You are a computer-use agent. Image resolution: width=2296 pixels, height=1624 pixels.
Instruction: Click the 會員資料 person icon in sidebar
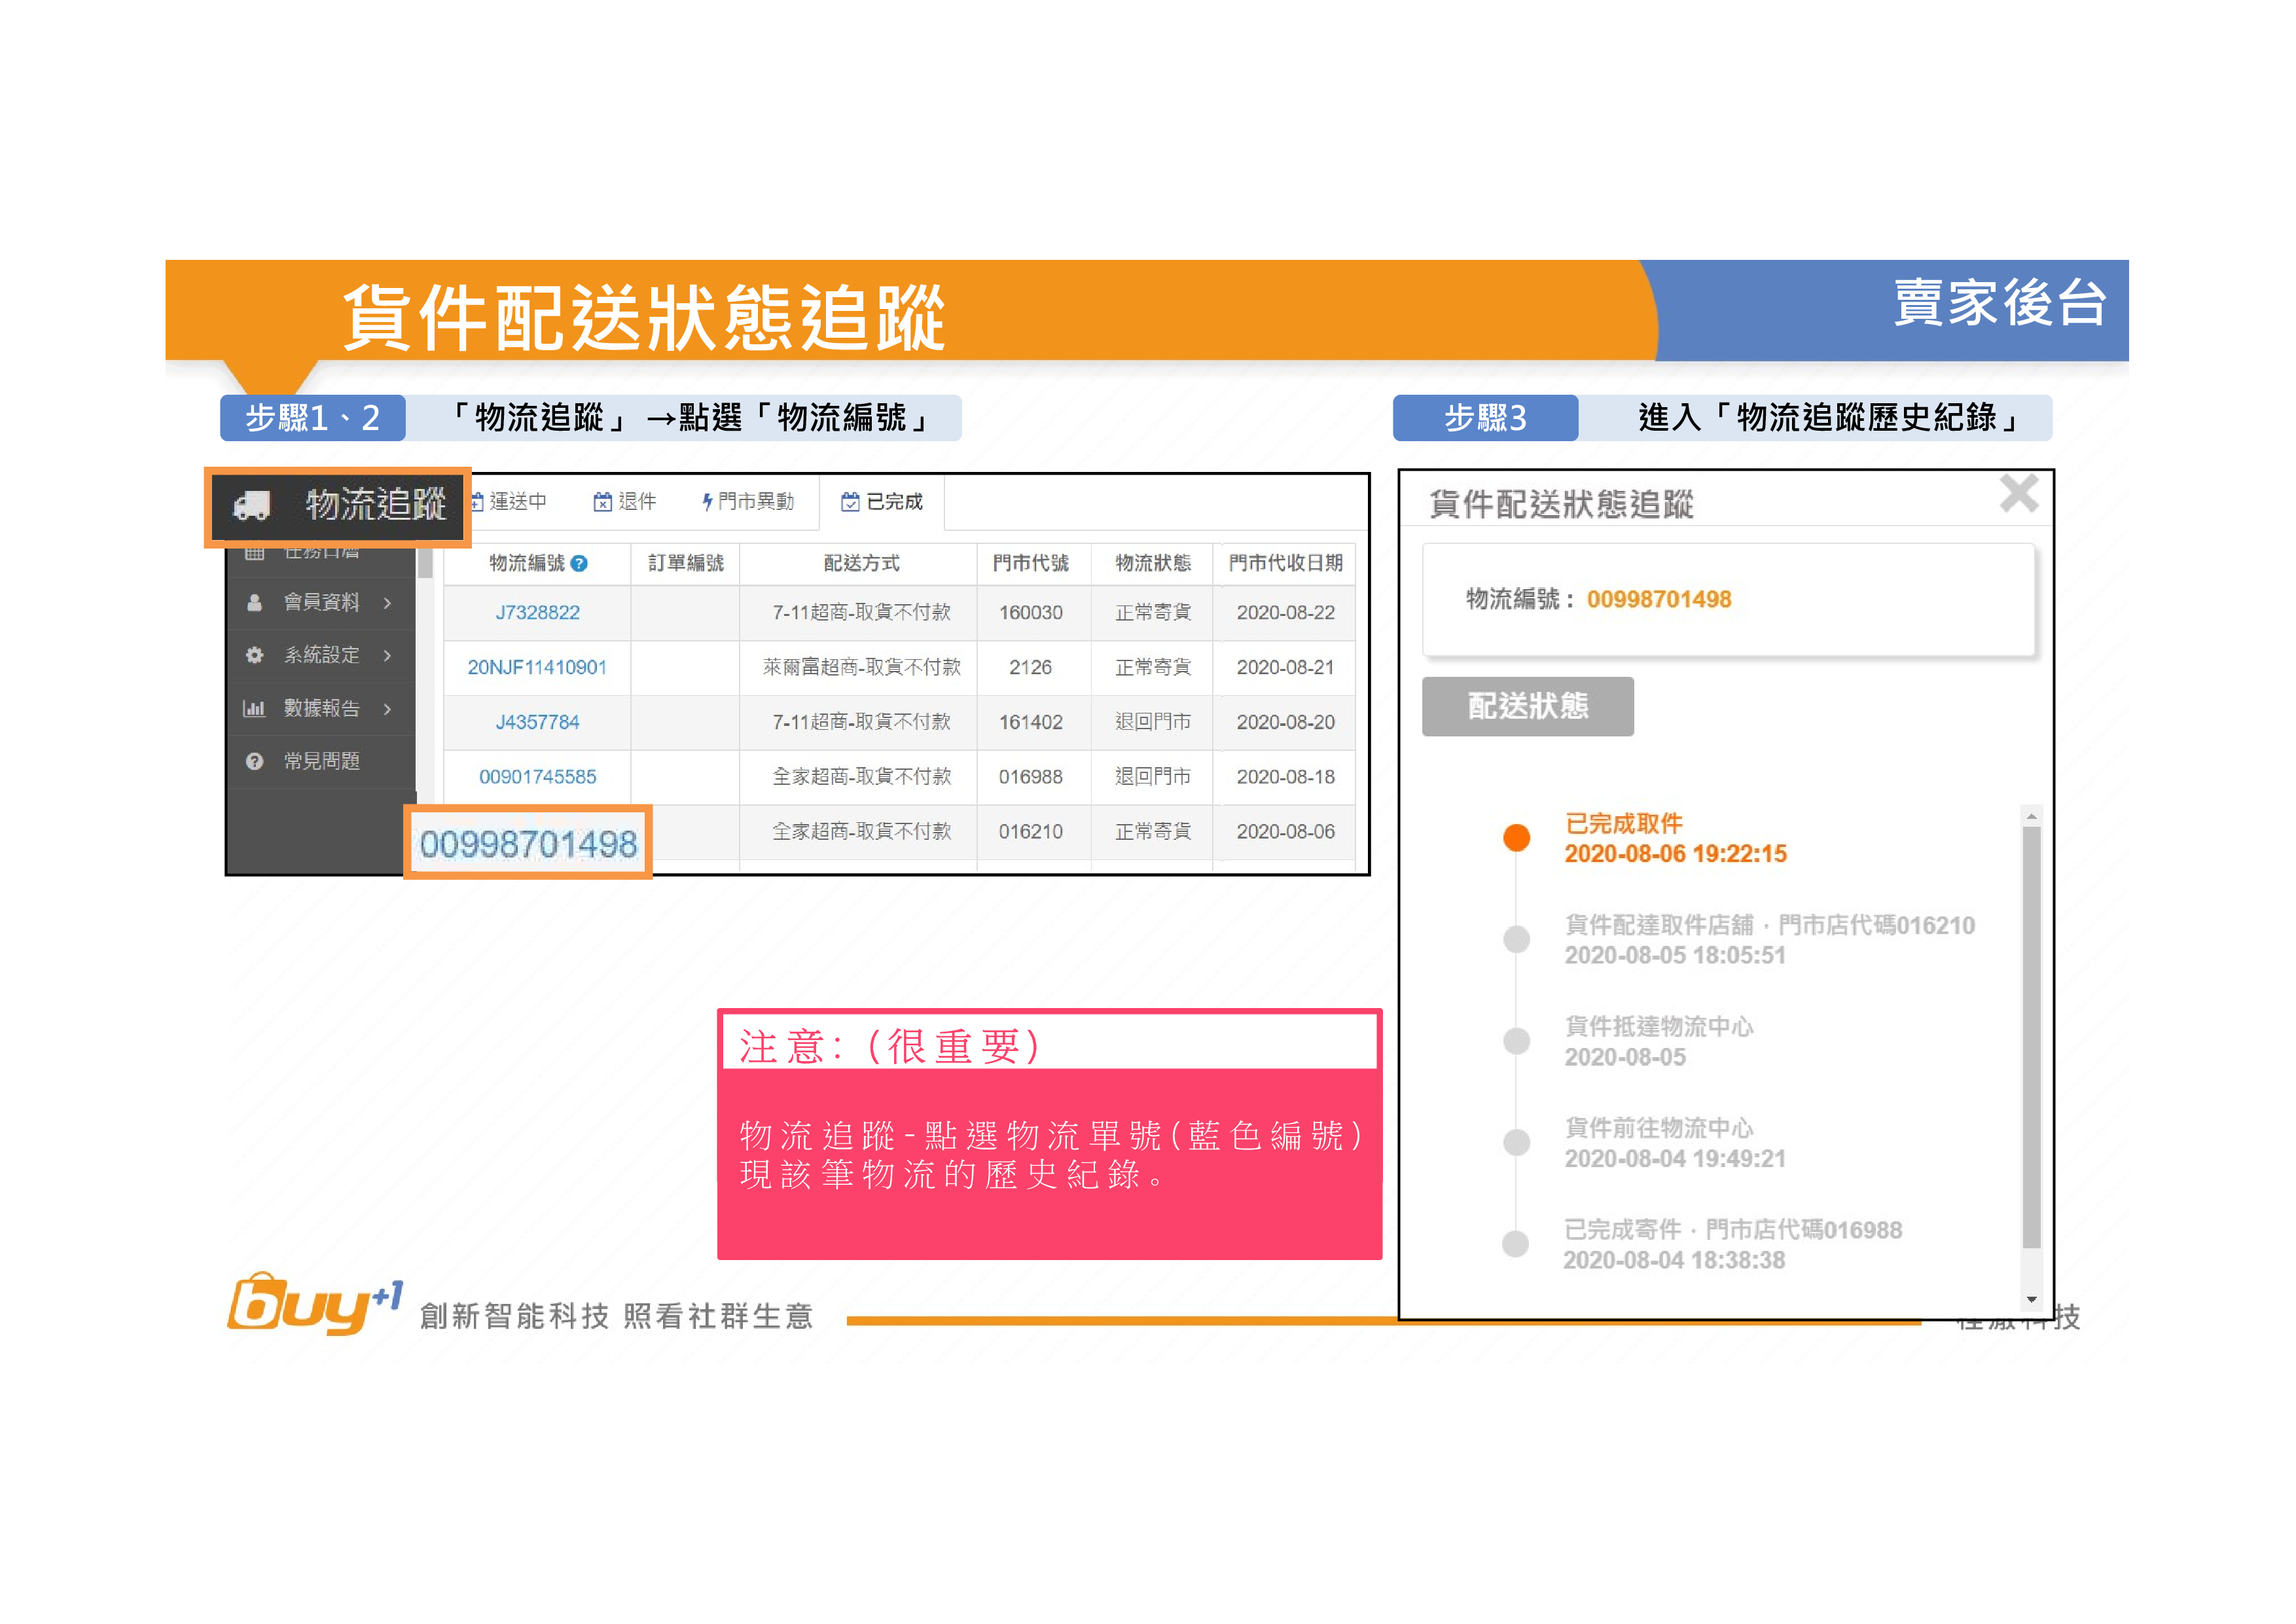coord(255,602)
